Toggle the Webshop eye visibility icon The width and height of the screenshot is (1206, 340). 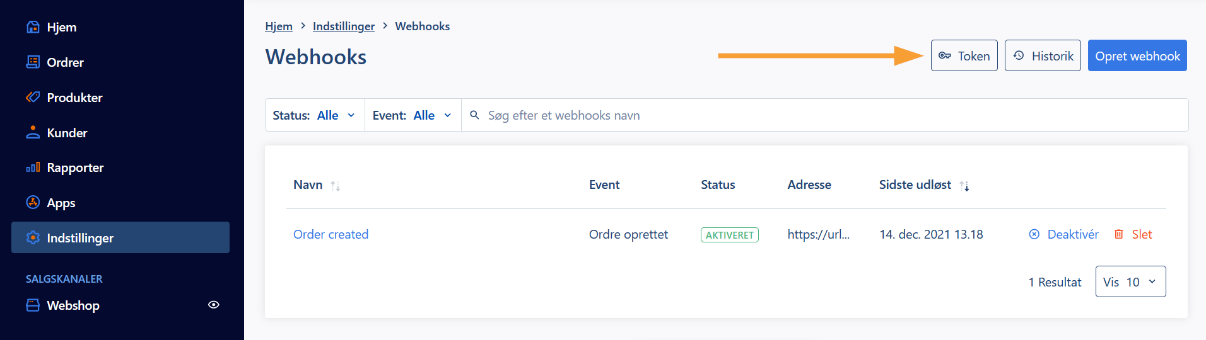point(214,305)
